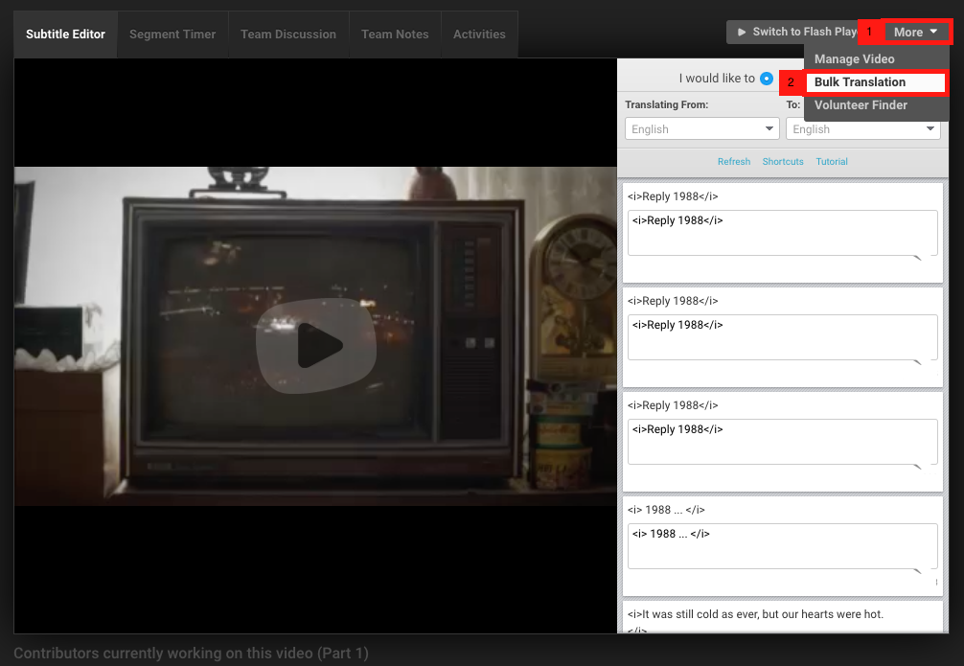Screen dimensions: 964x666
Task: Expand the Translating From language dropdown
Action: point(702,129)
